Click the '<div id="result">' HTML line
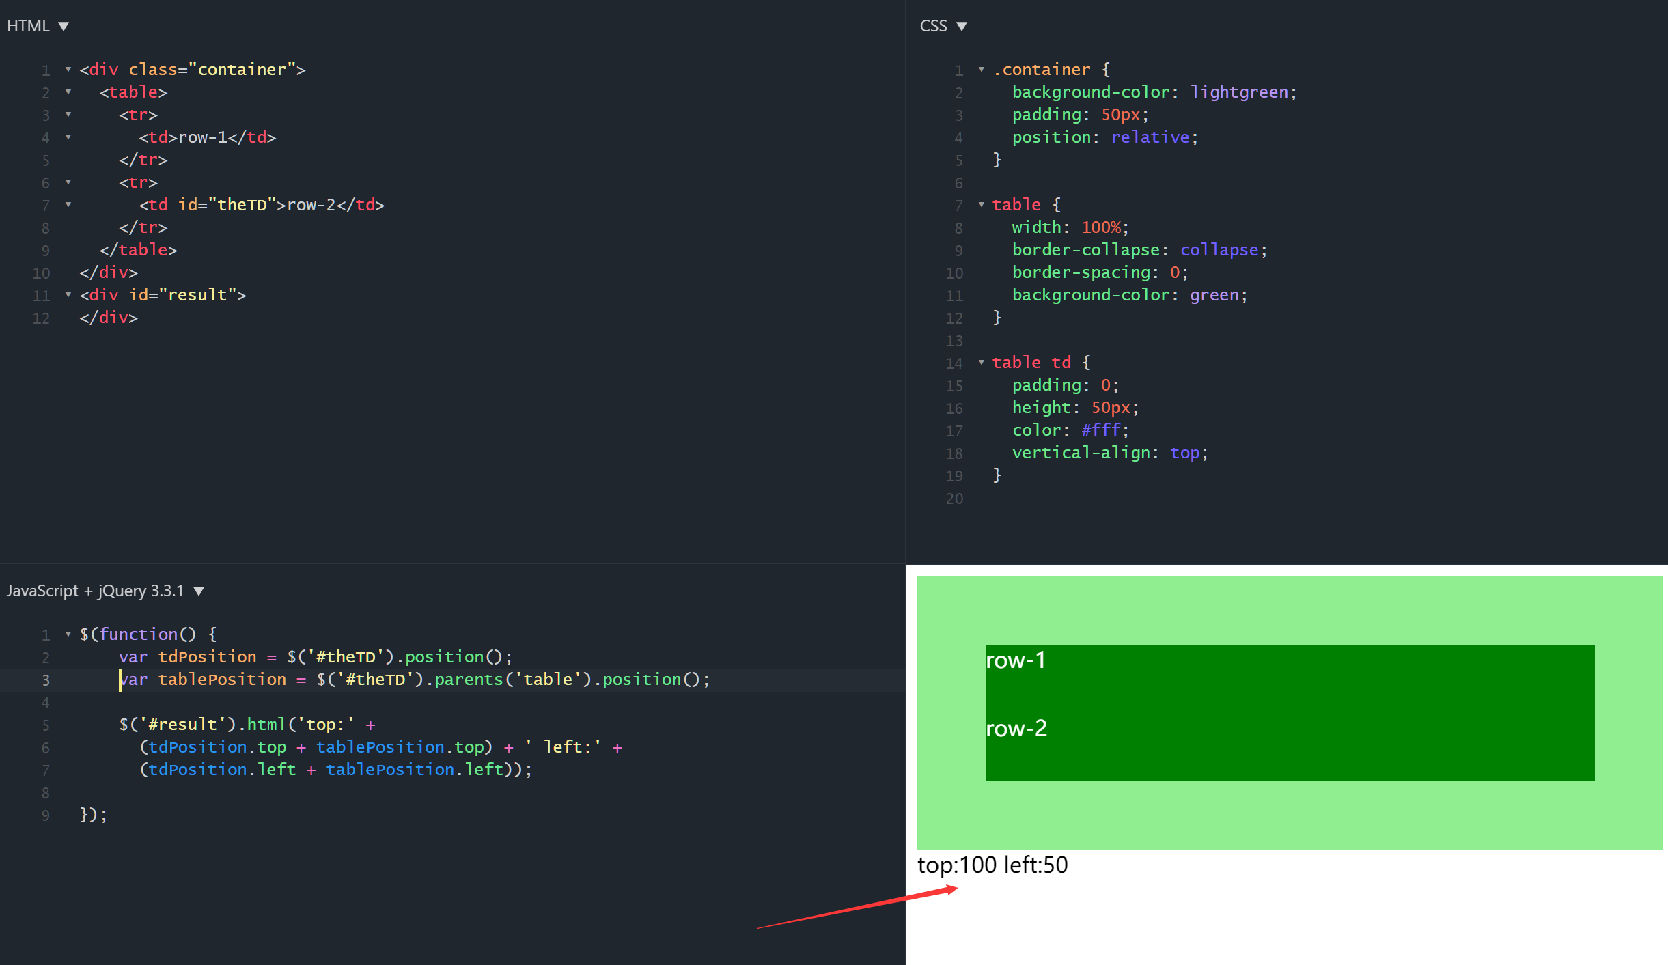1668x965 pixels. [x=163, y=295]
